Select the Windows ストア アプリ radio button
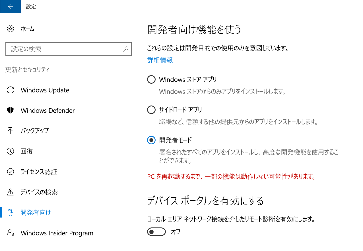The height and width of the screenshot is (251, 363). (x=151, y=79)
